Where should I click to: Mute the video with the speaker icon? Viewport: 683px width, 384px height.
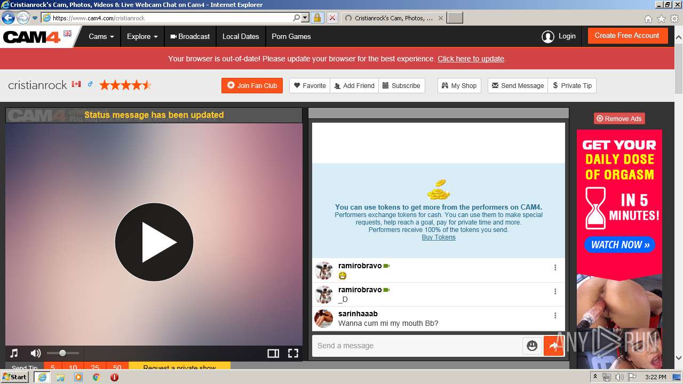coord(36,353)
